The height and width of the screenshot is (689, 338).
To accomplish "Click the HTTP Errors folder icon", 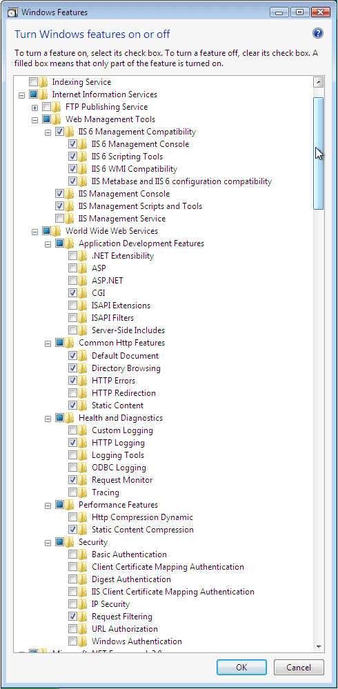I will tap(83, 381).
